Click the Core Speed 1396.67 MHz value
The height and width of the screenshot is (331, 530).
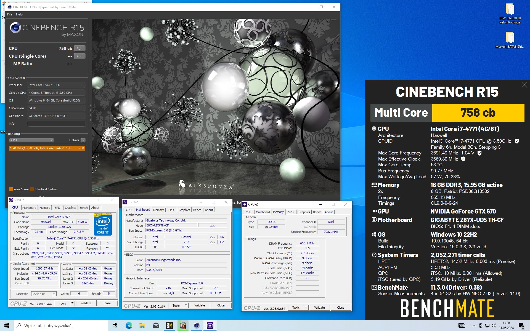(x=44, y=268)
